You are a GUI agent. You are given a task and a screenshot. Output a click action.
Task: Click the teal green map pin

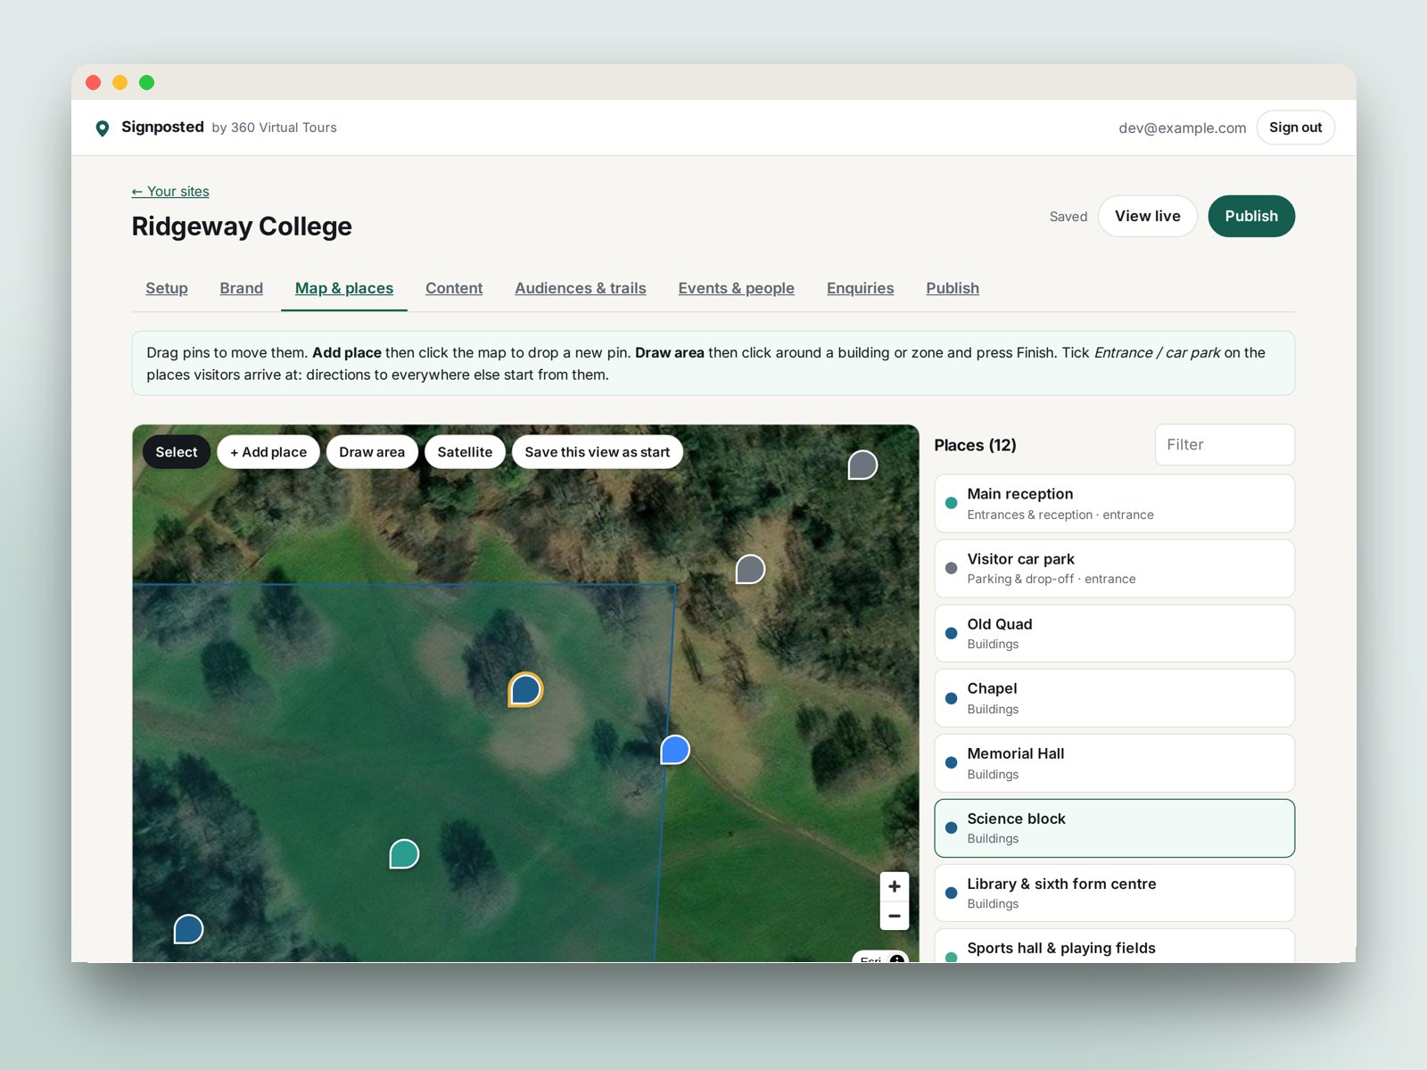pos(404,854)
